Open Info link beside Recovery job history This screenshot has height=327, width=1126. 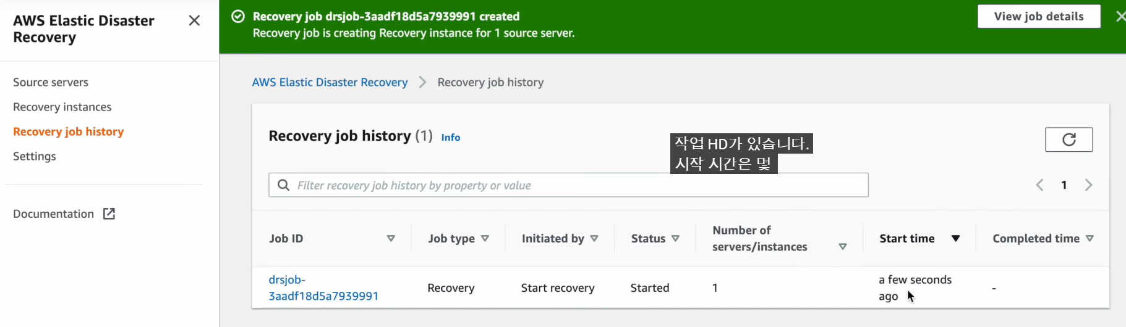[451, 138]
